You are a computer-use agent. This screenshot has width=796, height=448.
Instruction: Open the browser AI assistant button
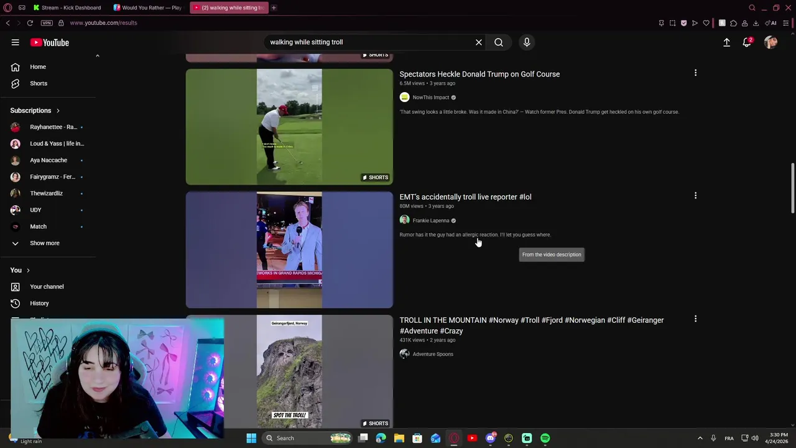click(x=771, y=23)
